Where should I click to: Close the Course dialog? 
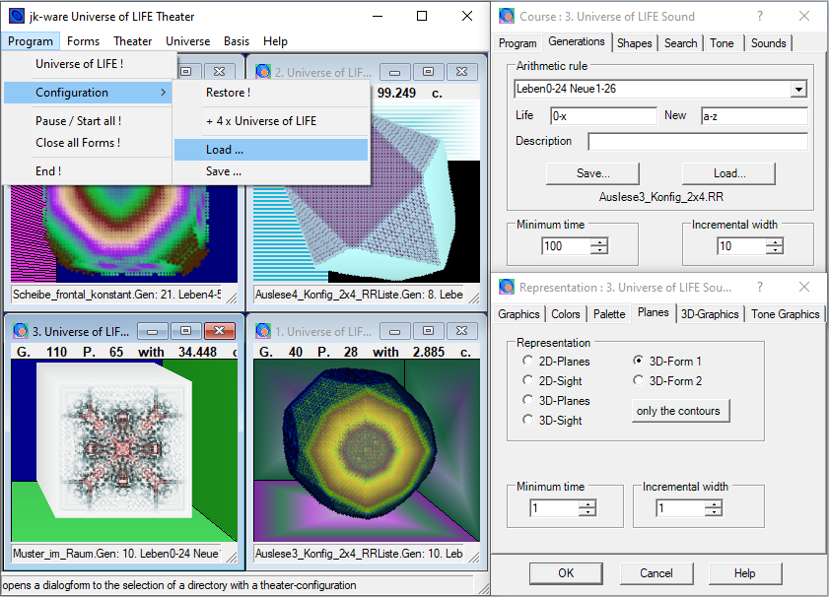tap(804, 17)
